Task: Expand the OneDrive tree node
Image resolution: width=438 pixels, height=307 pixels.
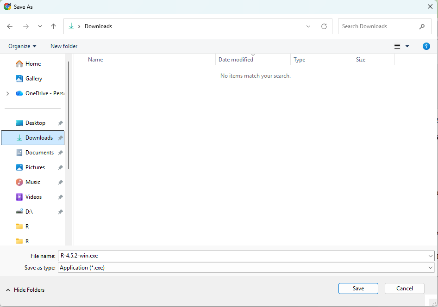Action: click(7, 93)
